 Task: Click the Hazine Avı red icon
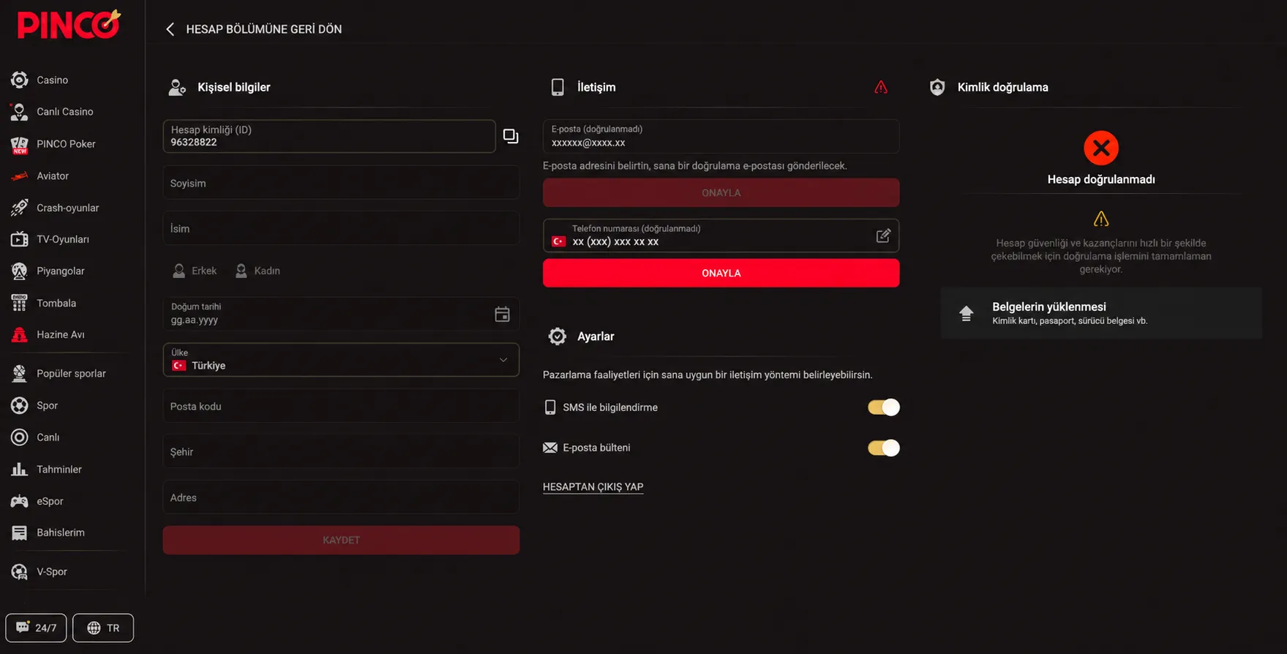20,334
